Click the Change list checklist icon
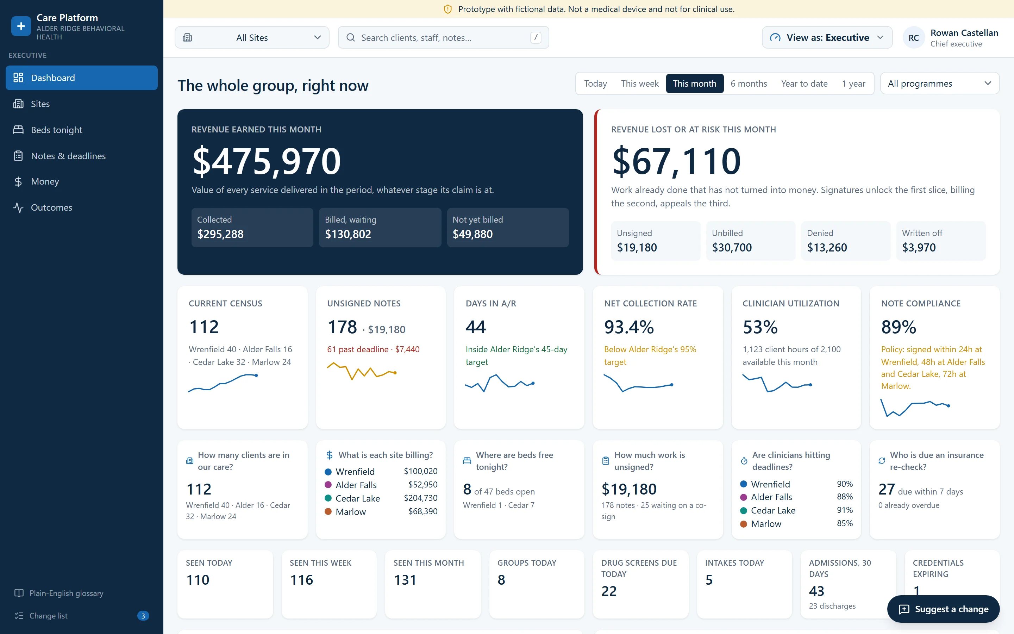The image size is (1014, 634). pos(19,616)
